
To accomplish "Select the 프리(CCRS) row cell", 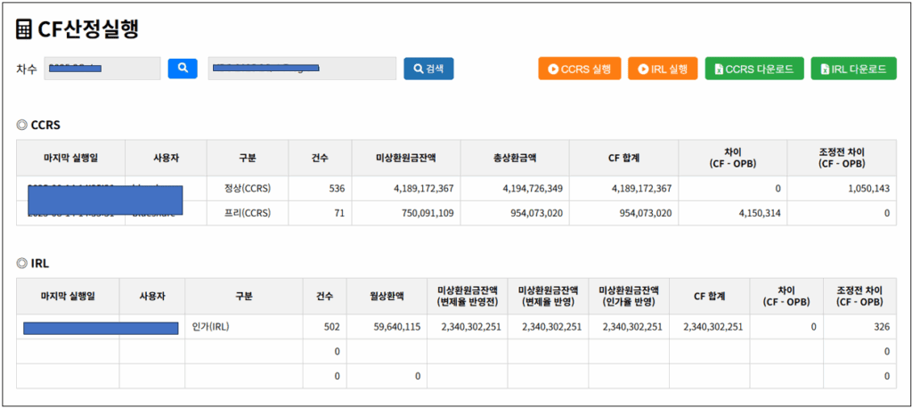I will click(x=248, y=213).
